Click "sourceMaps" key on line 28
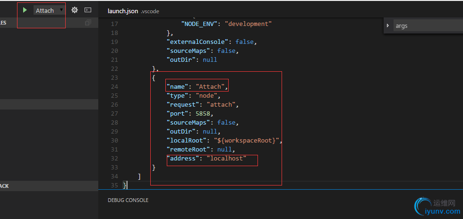463x219 pixels. click(x=188, y=123)
